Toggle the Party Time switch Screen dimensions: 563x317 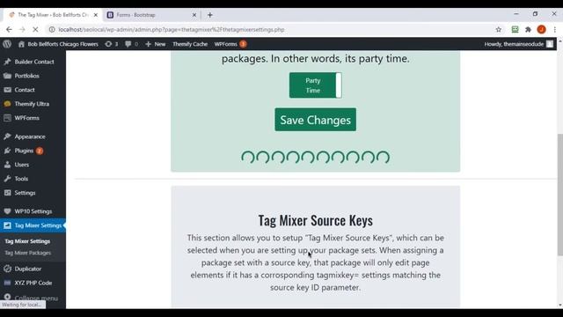click(x=315, y=85)
